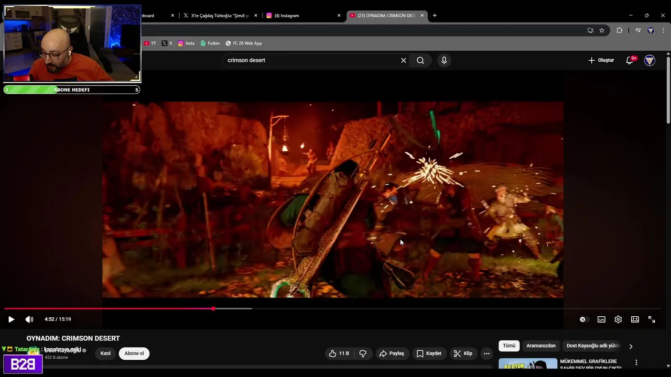Screen dimensions: 671x377
Task: Open the Futbin bookmark
Action: point(210,43)
